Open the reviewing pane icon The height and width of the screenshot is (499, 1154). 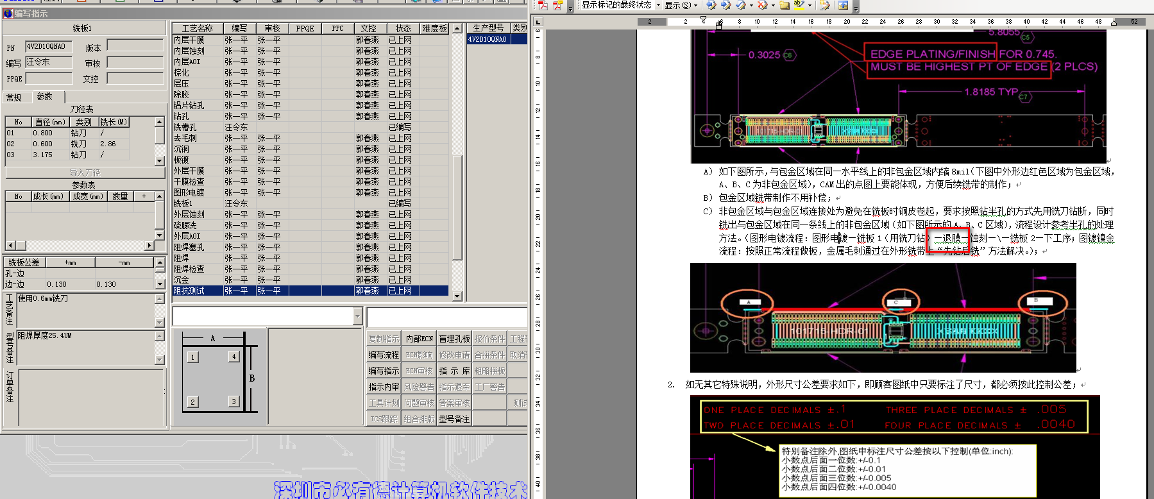843,5
